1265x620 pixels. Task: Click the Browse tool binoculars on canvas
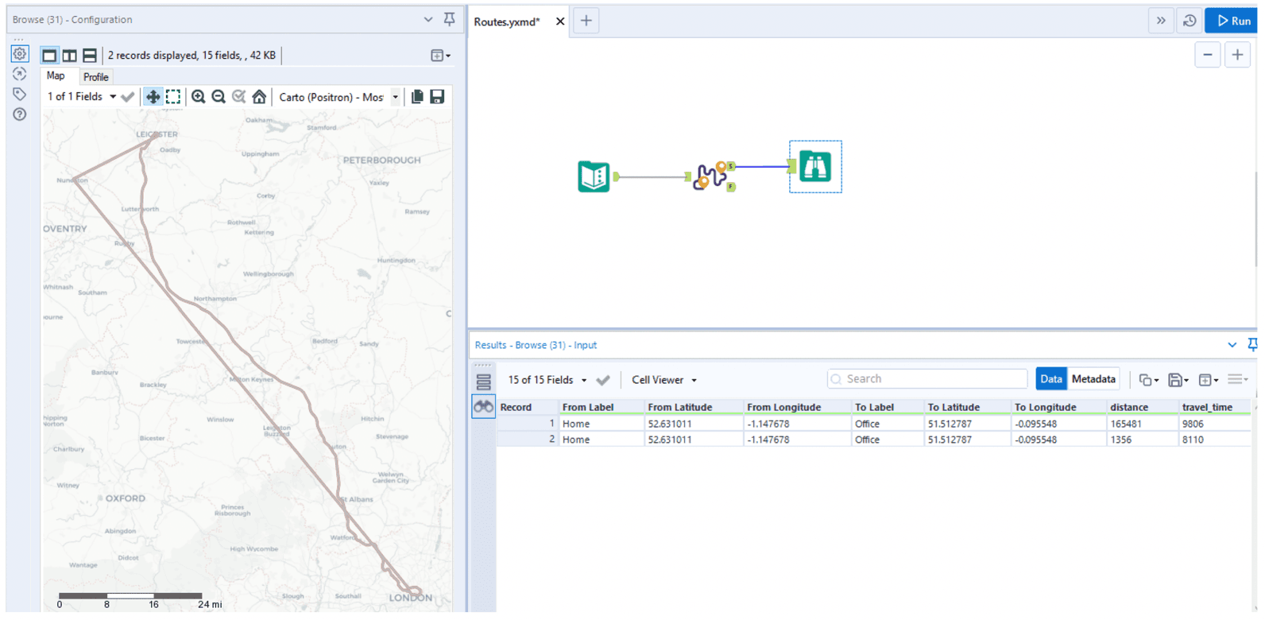pyautogui.click(x=814, y=167)
